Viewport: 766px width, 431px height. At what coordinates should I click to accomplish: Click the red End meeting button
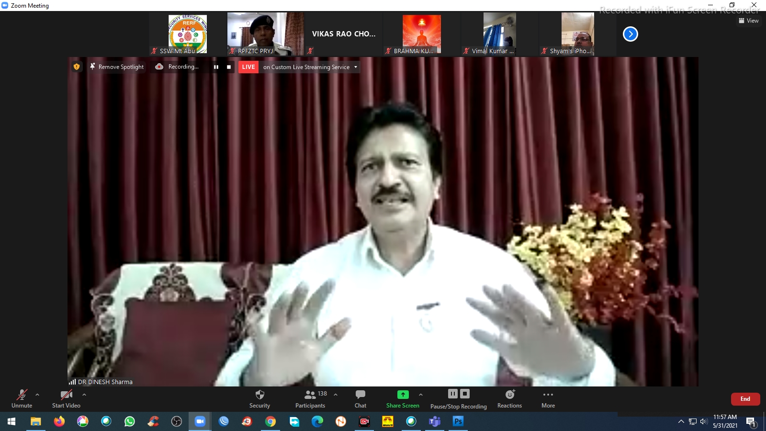tap(745, 399)
